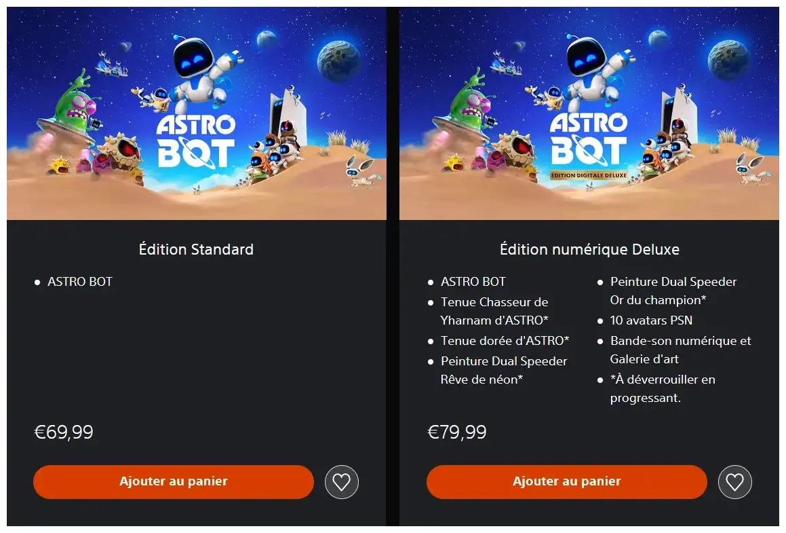Click the heart icon for the Deluxe edition

734,482
